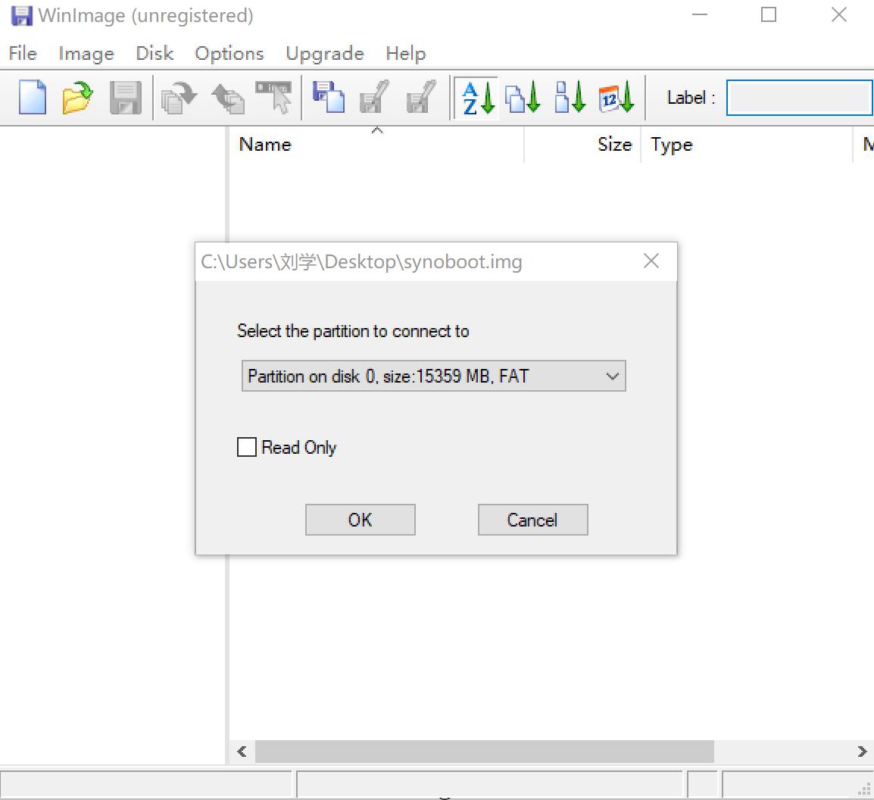This screenshot has height=800, width=874.
Task: Close the synoboot.img dialog
Action: [651, 261]
